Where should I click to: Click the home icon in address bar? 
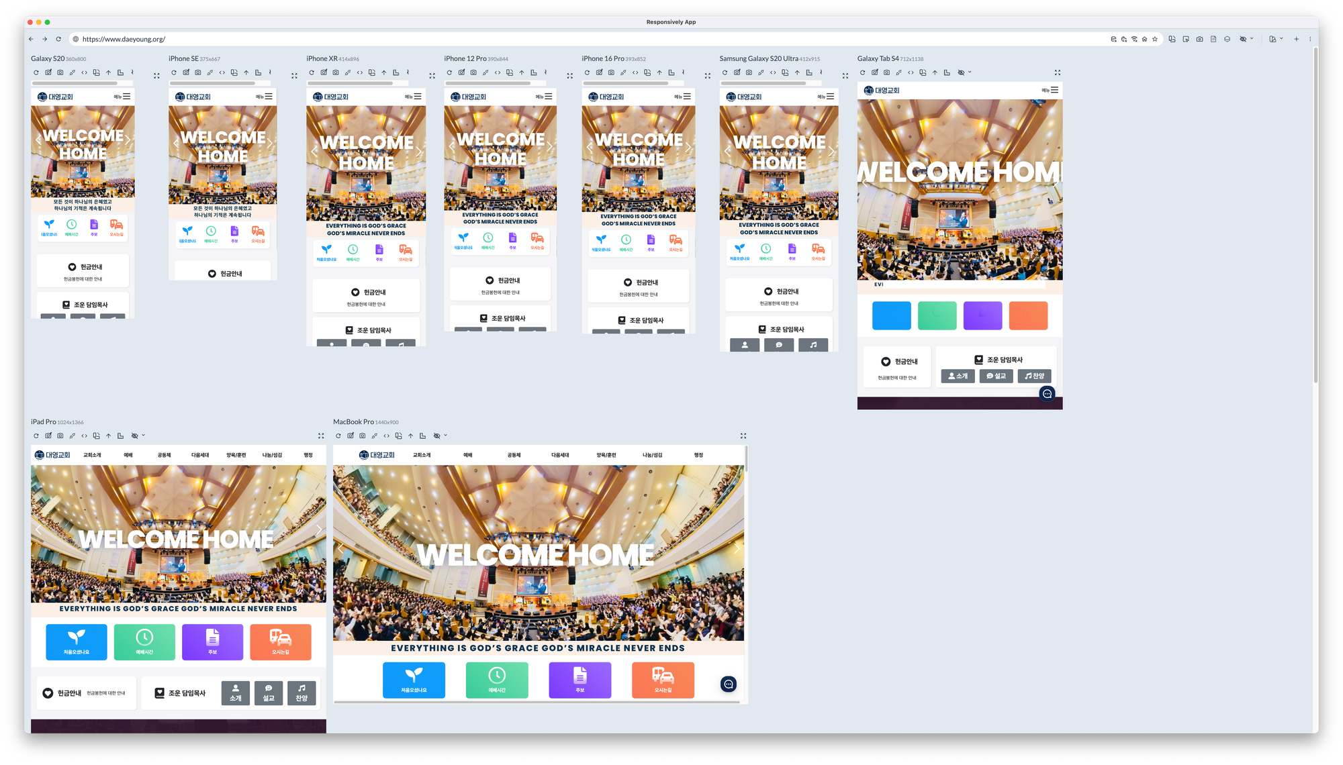click(1144, 39)
